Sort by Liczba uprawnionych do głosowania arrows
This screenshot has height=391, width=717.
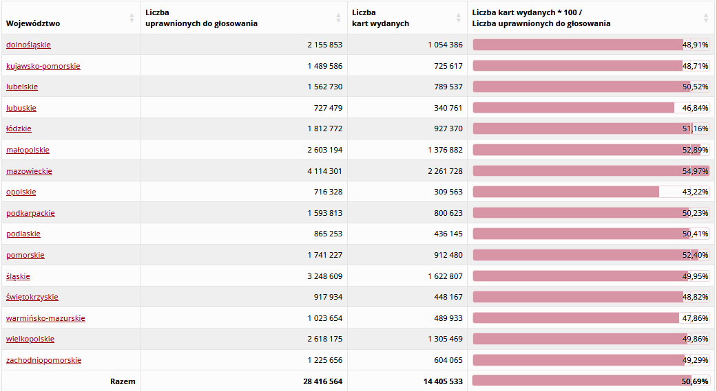point(338,19)
